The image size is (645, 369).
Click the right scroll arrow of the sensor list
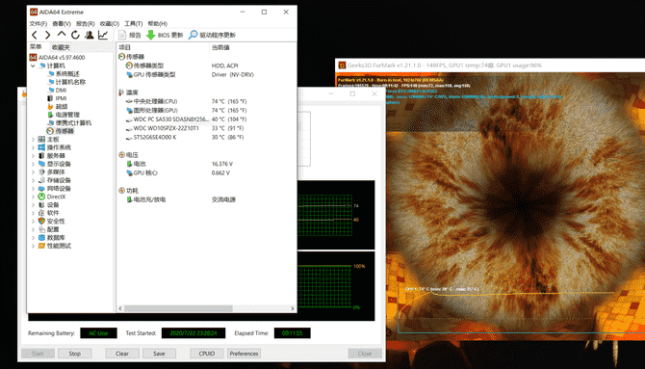pyautogui.click(x=293, y=308)
